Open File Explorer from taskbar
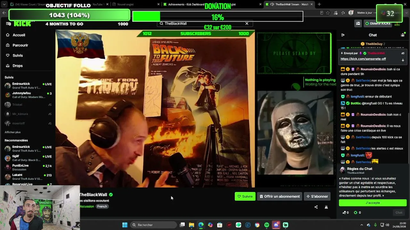The height and width of the screenshot is (230, 410). click(x=192, y=225)
